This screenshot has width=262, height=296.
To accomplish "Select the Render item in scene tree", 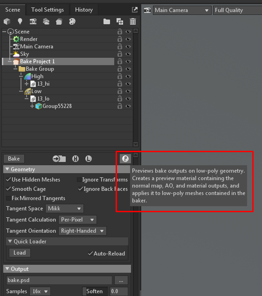I will [29, 39].
